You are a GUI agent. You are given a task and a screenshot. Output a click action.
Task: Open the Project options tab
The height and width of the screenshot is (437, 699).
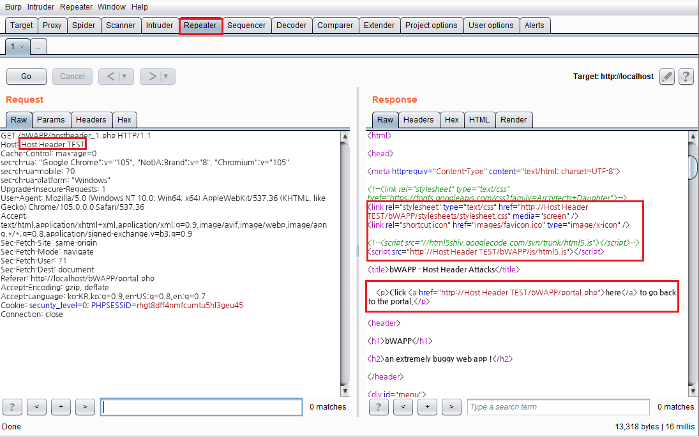(432, 26)
